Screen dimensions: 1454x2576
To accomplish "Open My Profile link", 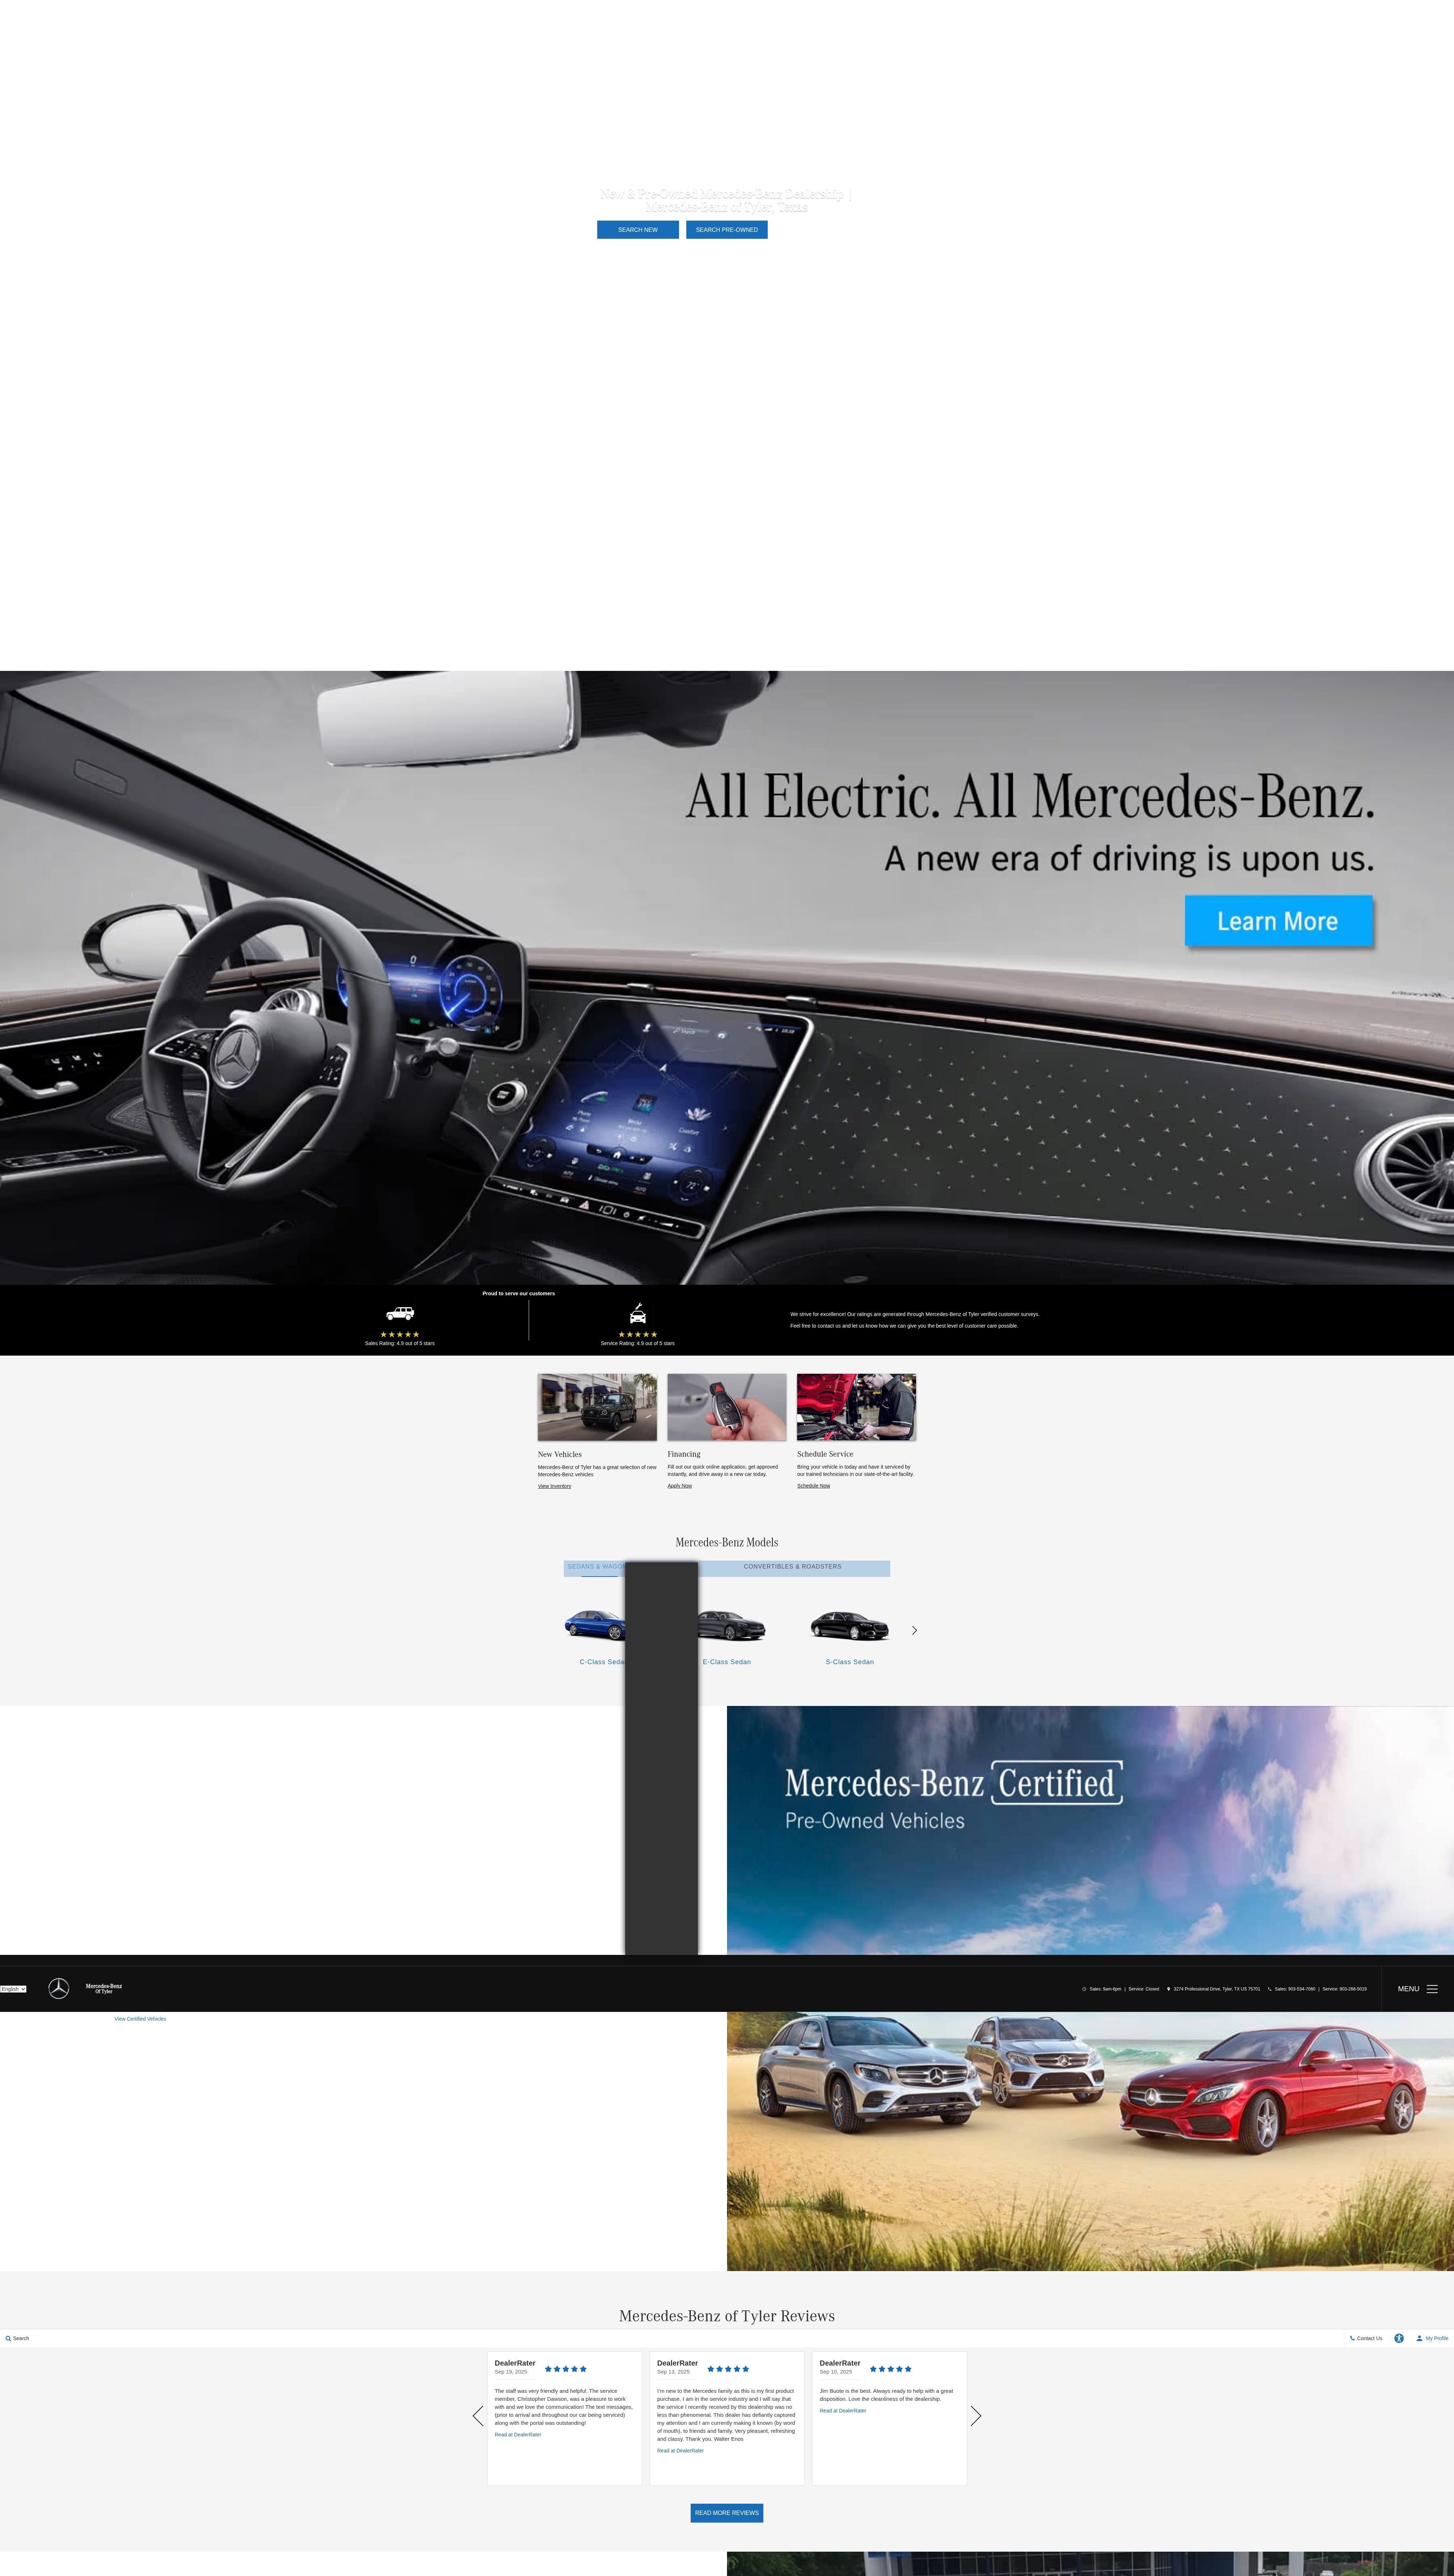I will coord(1432,2338).
